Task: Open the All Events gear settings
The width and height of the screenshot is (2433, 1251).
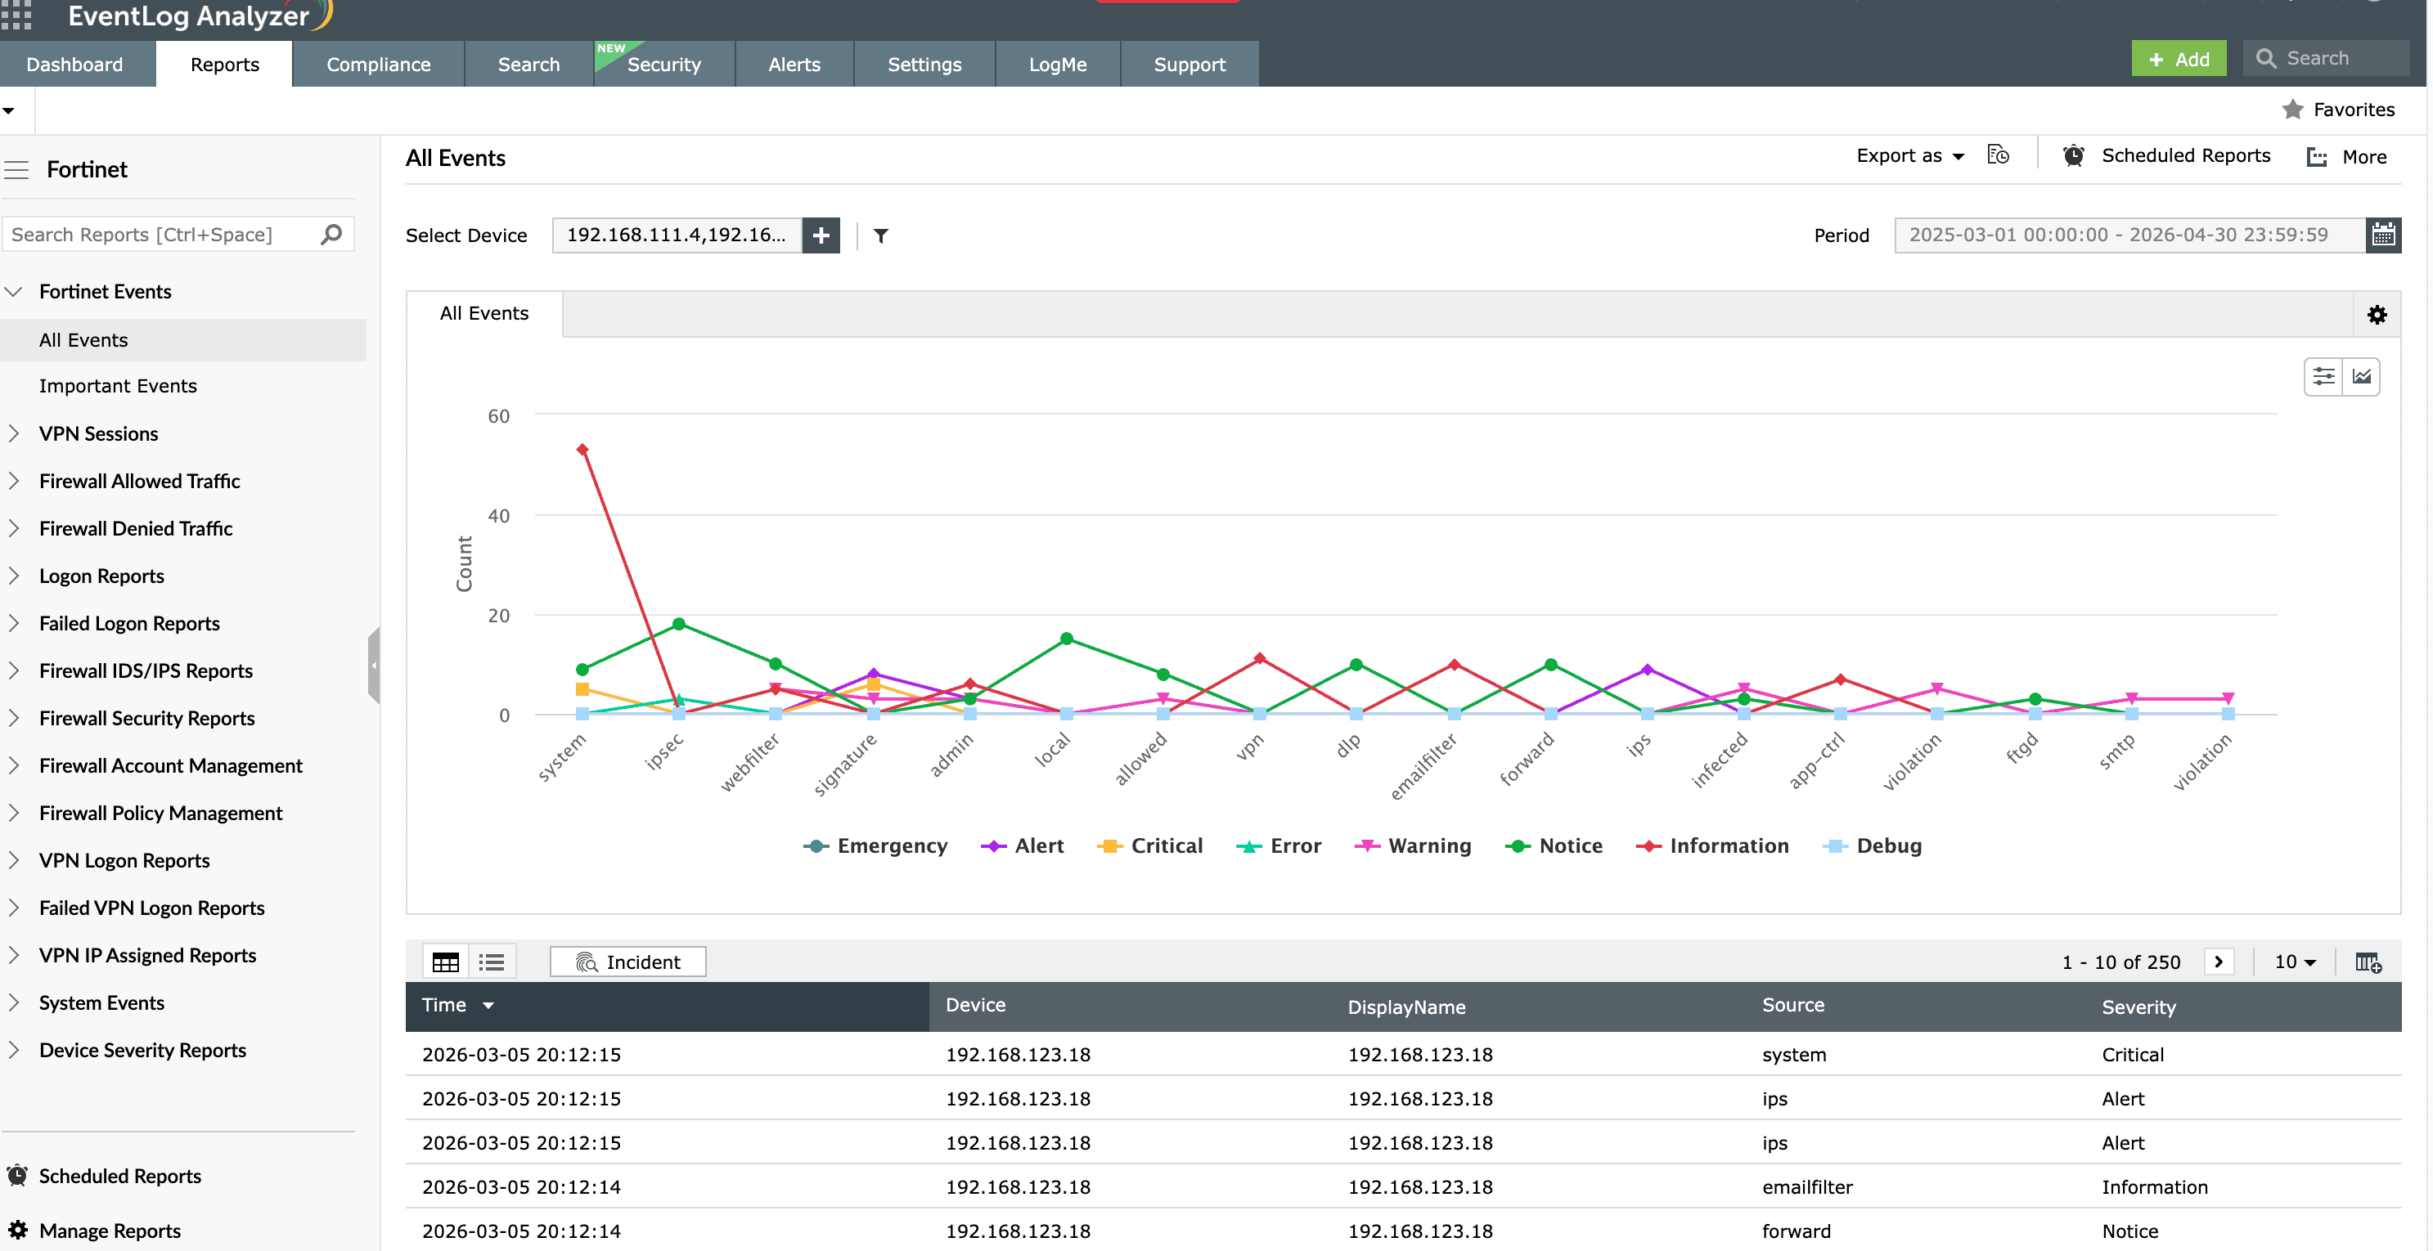Action: (x=2377, y=315)
